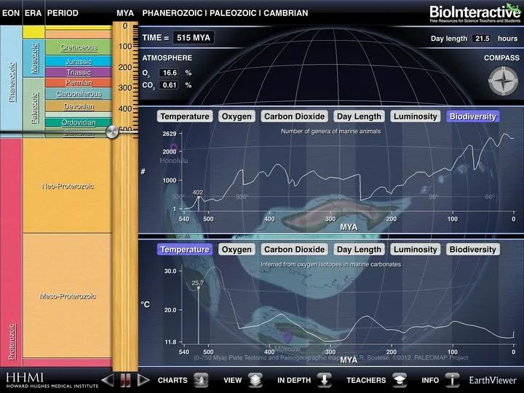Open the Info icon
This screenshot has height=393, width=524.
click(x=452, y=380)
